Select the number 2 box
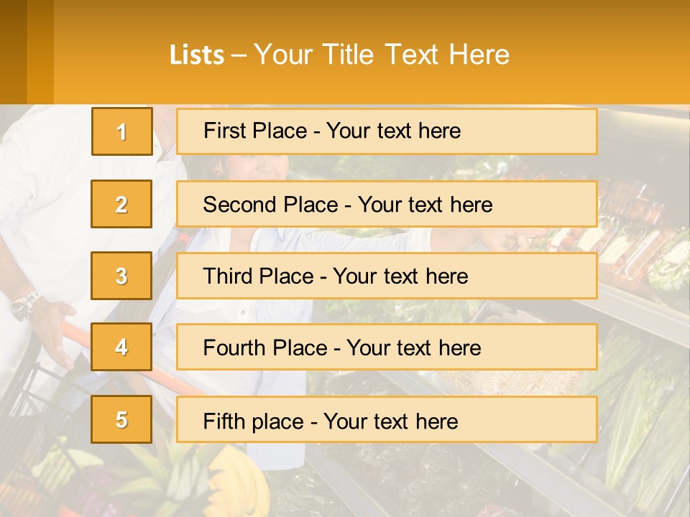The height and width of the screenshot is (517, 690). click(x=121, y=204)
